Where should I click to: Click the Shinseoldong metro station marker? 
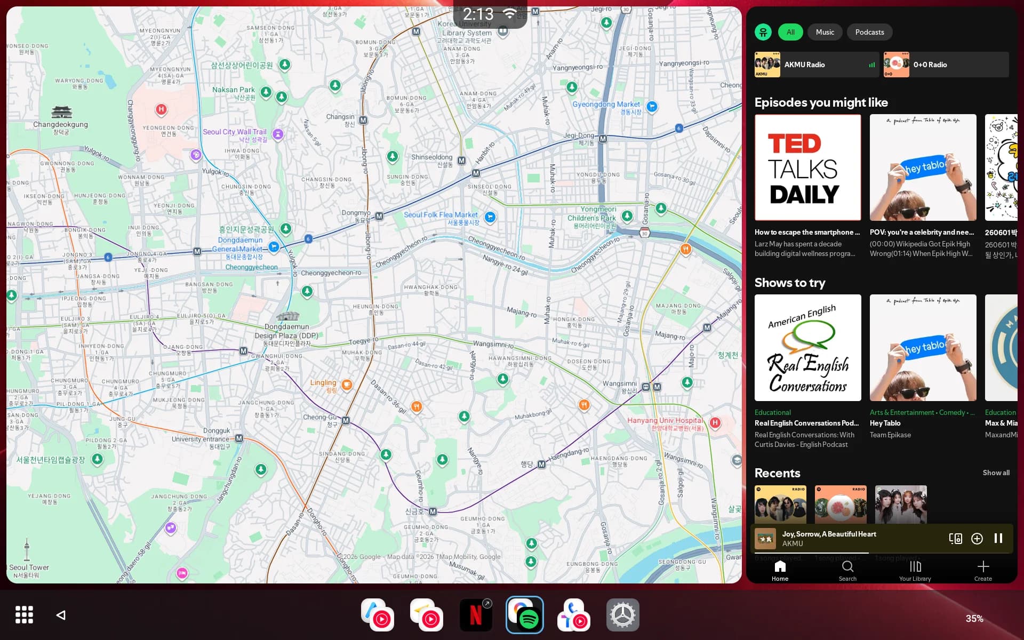click(x=461, y=161)
